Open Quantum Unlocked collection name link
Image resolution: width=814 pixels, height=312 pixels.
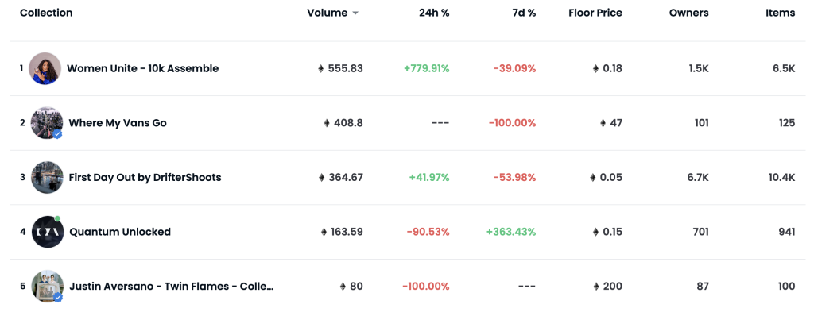(x=120, y=232)
